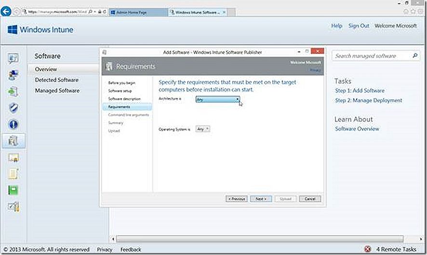Click 4 Remote Tasks status text
427x255 pixels.
point(396,249)
